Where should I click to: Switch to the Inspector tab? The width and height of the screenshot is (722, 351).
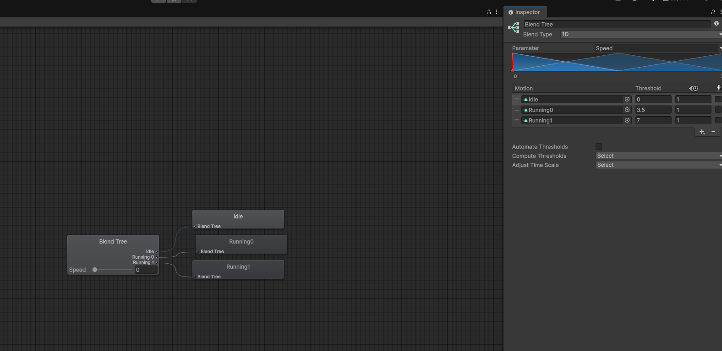point(525,12)
